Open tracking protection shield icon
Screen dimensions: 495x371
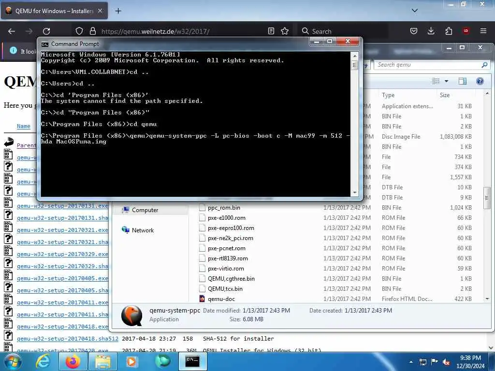[x=79, y=31]
